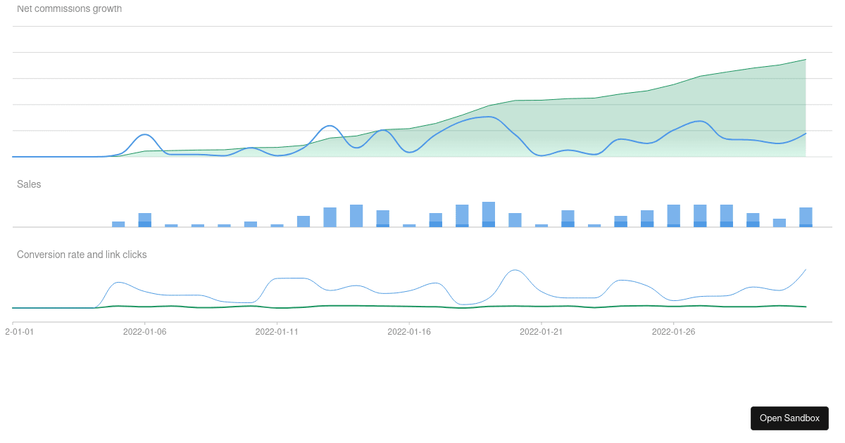This screenshot has width=845, height=443.
Task: Click the 2022-01-26 axis label
Action: coord(673,331)
